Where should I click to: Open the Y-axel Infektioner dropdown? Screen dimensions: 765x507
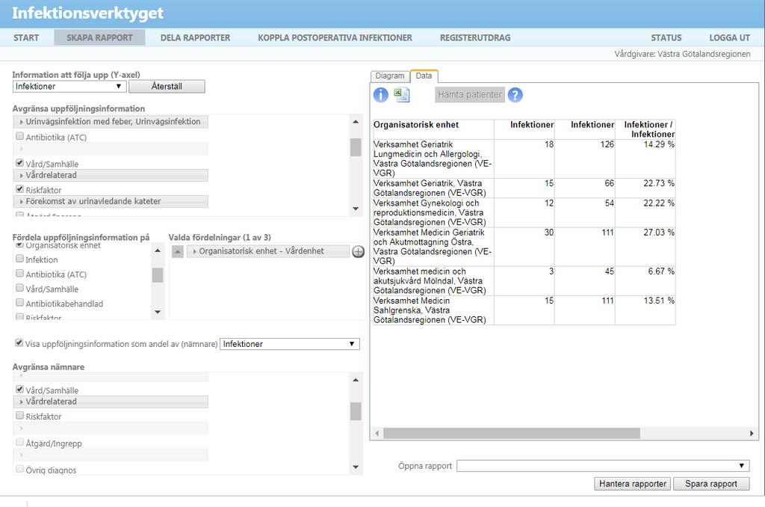(69, 87)
